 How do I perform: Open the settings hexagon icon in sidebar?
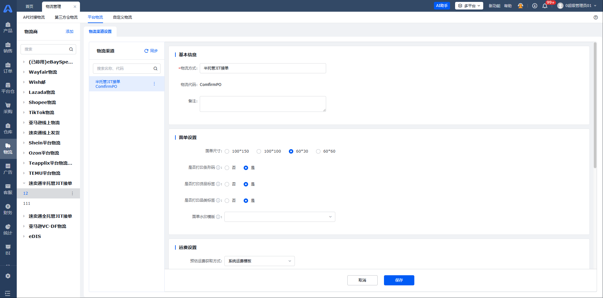[8, 276]
